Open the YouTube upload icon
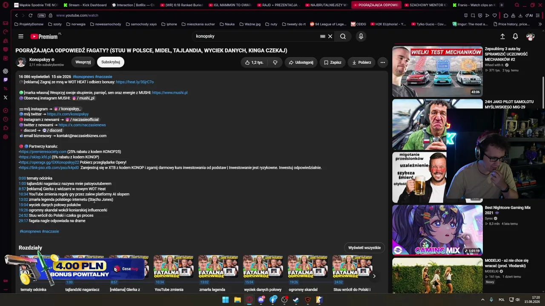 tap(502, 37)
